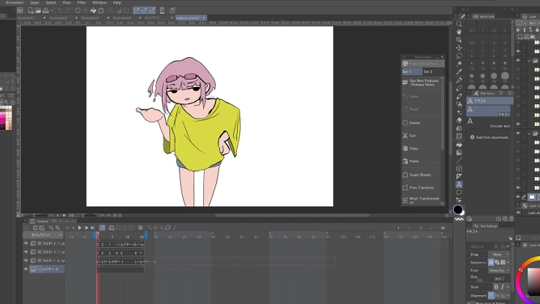Viewport: 540px width, 304px height.
Task: Select the Hand move tool
Action: pos(459,32)
